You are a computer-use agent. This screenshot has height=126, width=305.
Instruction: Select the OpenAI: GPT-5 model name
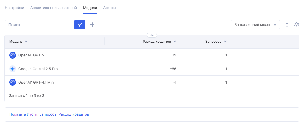[31, 55]
